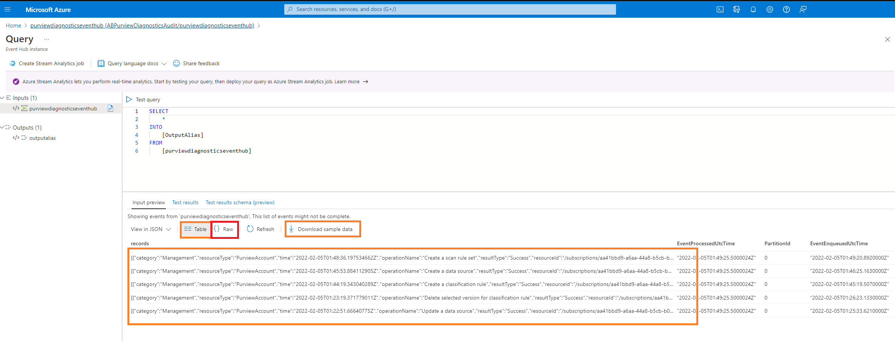Click the purviewdiagnosticseventhub breadcrumb link
This screenshot has height=341, width=895.
tap(142, 26)
